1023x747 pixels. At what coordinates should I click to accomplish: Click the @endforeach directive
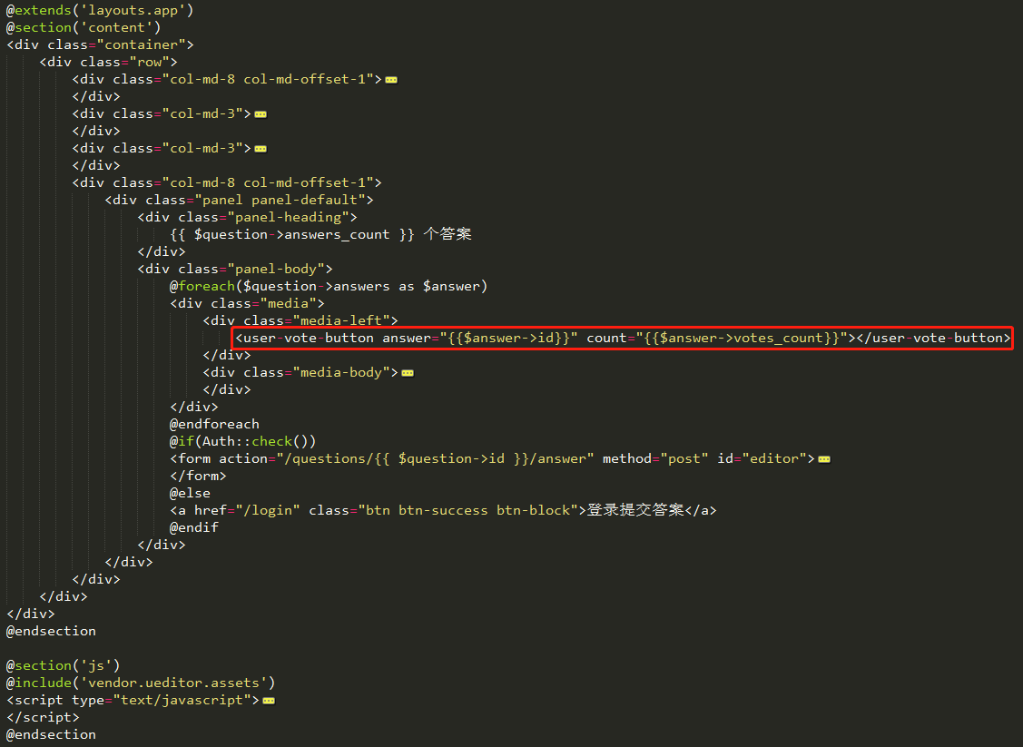tap(214, 424)
